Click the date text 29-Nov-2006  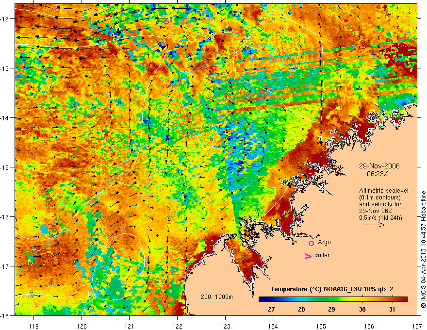coord(379,166)
